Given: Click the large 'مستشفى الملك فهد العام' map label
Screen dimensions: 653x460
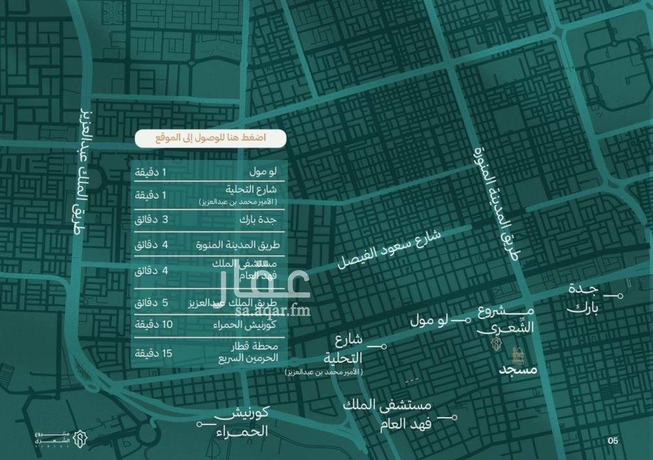Looking at the screenshot, I should 387,414.
